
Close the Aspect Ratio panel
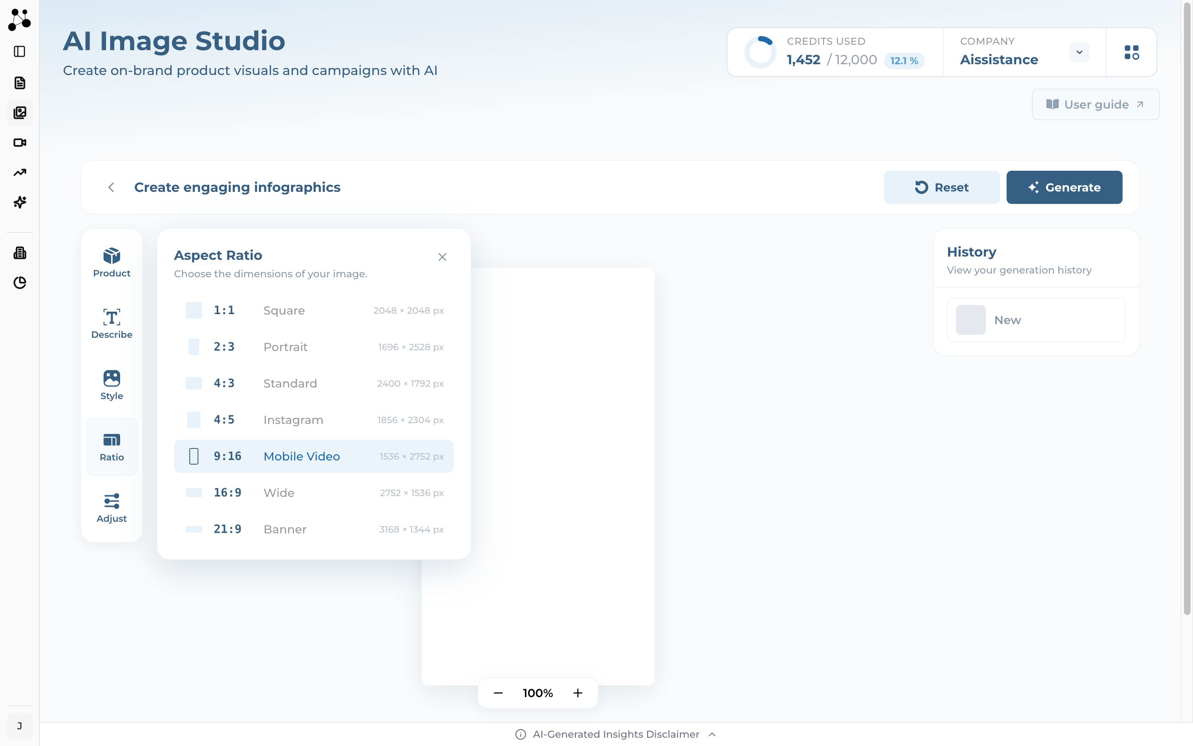point(442,257)
